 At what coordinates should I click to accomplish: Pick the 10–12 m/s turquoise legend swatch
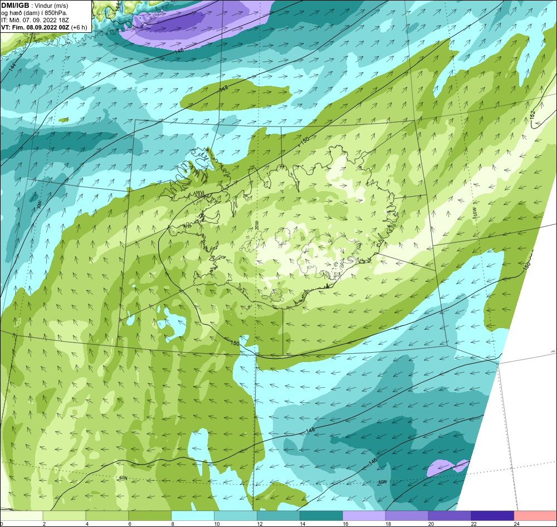[236, 515]
